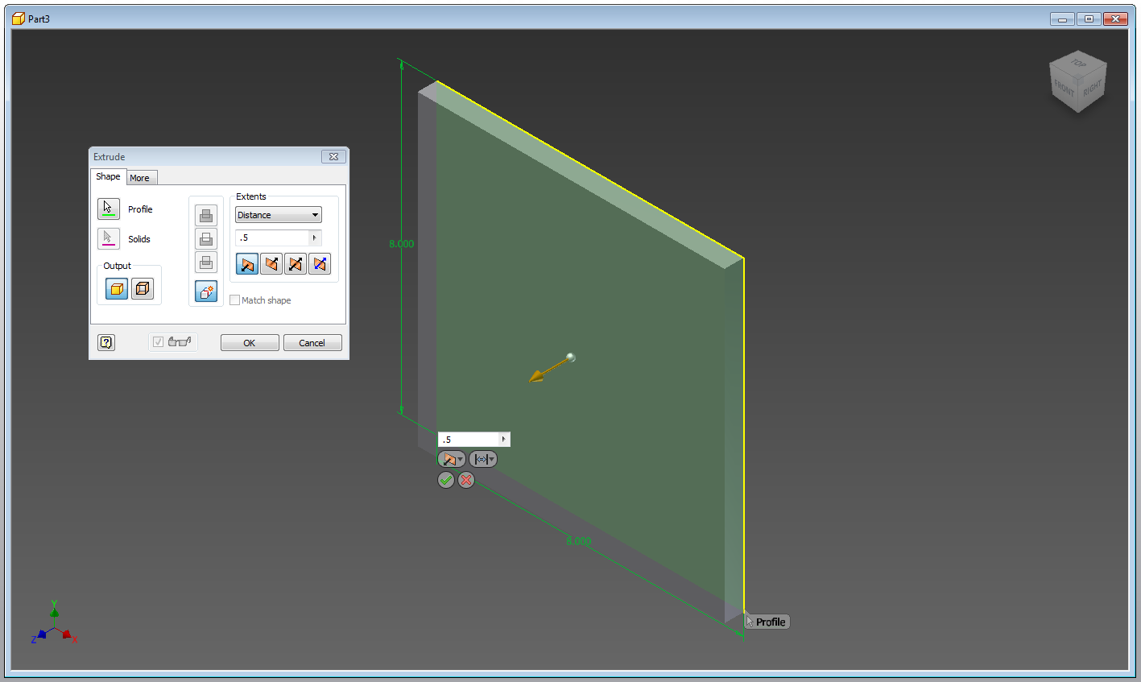Open mini-toolbar extents type dropdown
1141x682 pixels.
[x=483, y=459]
